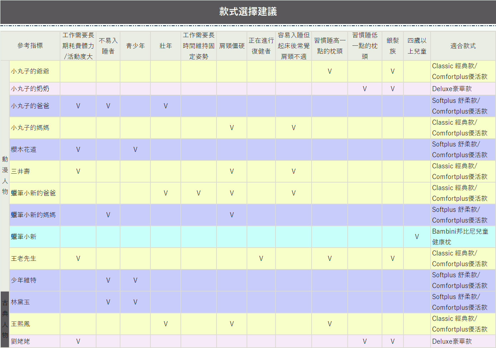
Task: Click the 款式選擇建議 title banner
Action: click(x=248, y=12)
